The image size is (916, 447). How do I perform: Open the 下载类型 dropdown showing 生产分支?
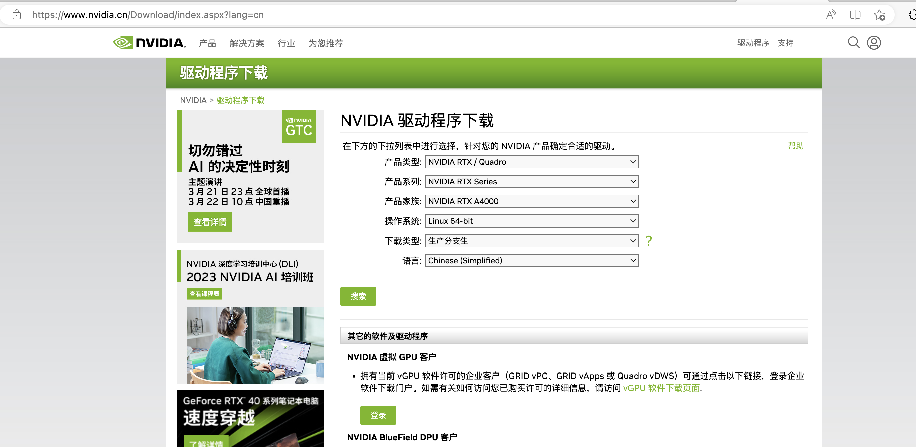click(x=532, y=241)
